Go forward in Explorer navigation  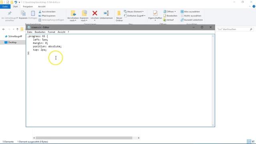(9, 29)
